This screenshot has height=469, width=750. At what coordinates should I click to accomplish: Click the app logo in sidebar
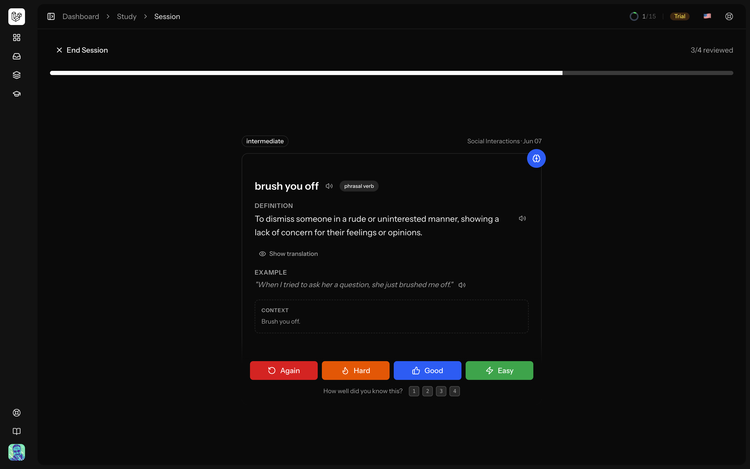(x=17, y=16)
